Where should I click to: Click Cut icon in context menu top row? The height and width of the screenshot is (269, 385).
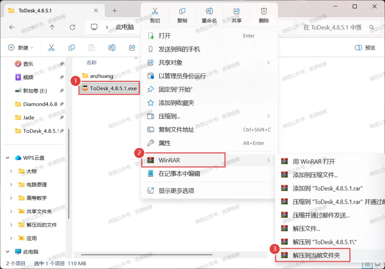point(155,11)
